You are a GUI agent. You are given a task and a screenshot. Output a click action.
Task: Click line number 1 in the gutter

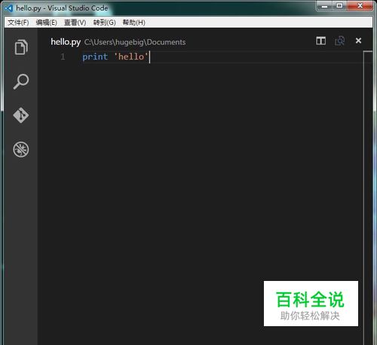click(63, 56)
